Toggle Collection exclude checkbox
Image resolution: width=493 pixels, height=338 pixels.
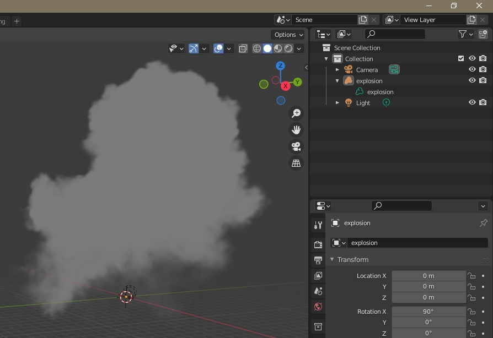coord(461,58)
